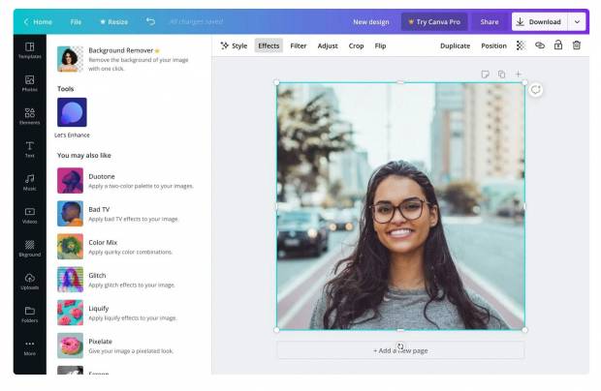Click the transparency checkerboard icon
The image size is (601, 391).
click(521, 45)
